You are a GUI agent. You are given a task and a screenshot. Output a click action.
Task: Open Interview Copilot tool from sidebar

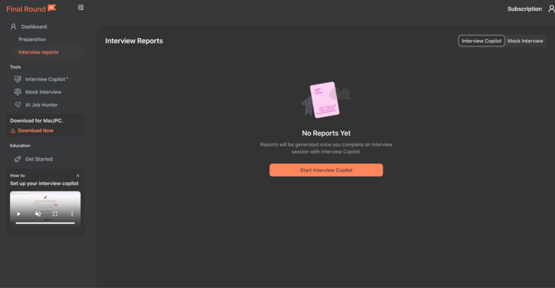point(46,79)
